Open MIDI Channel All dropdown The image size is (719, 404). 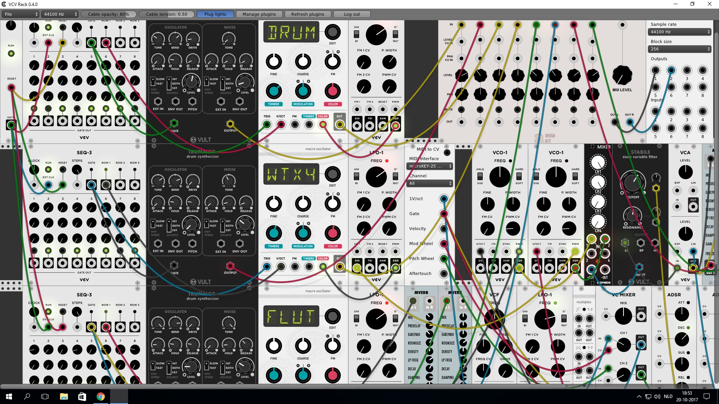[x=430, y=183]
